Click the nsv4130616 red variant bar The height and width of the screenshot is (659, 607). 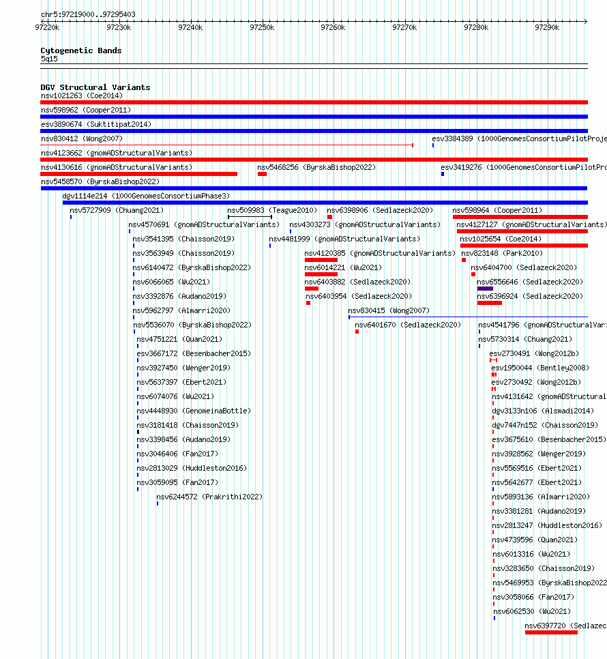[x=139, y=173]
